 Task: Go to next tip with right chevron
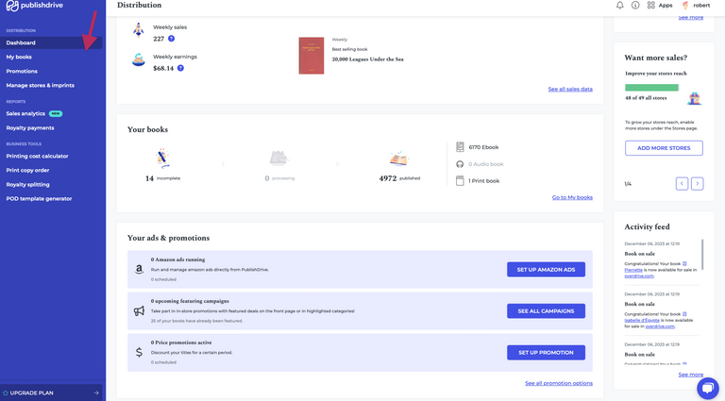point(697,184)
